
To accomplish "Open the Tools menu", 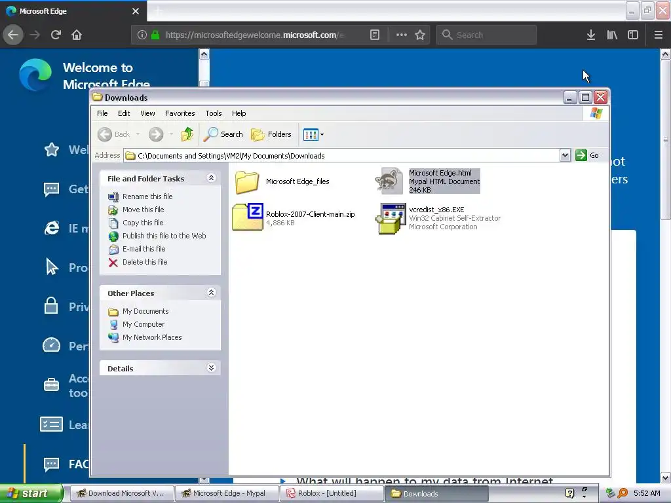I will (213, 113).
